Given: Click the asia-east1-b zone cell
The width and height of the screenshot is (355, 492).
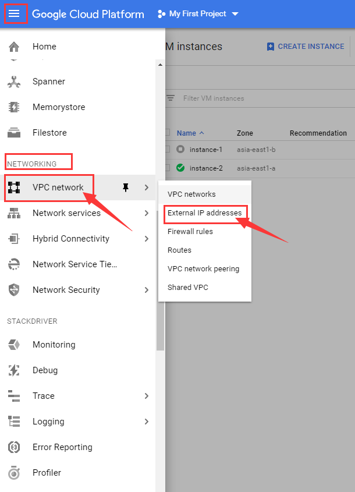Looking at the screenshot, I should click(256, 150).
